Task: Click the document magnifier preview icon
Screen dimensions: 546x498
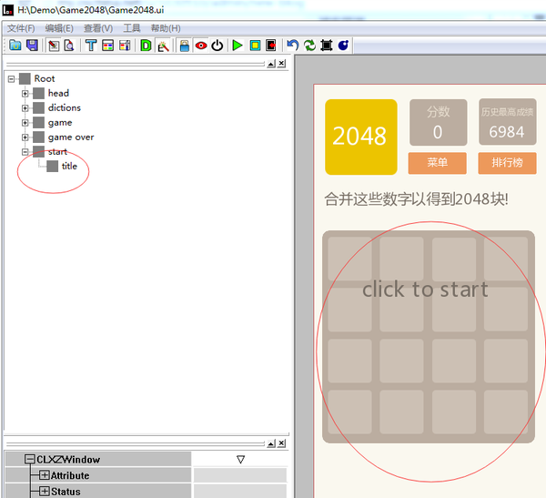Action: pyautogui.click(x=69, y=46)
